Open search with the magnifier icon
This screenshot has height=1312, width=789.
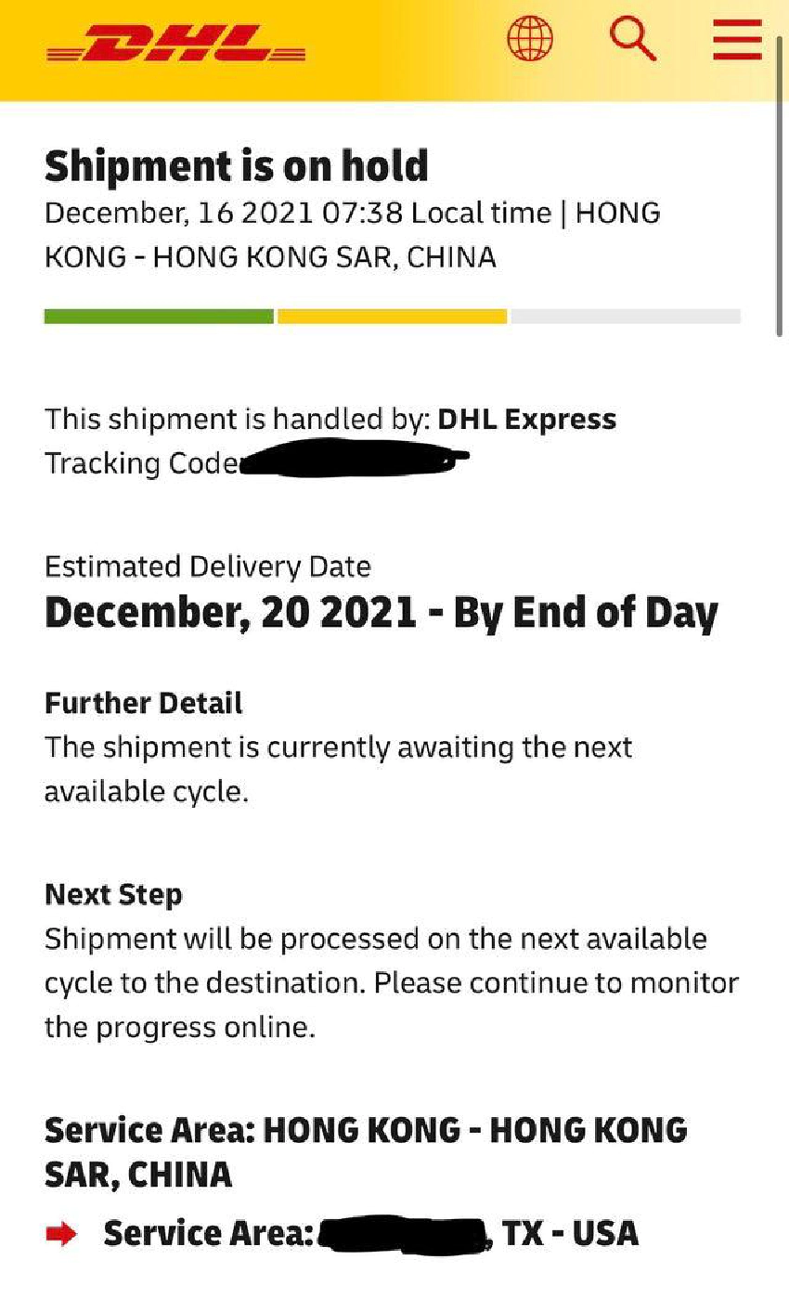632,39
